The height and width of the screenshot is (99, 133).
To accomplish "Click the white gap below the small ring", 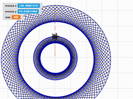I will coord(55,87).
